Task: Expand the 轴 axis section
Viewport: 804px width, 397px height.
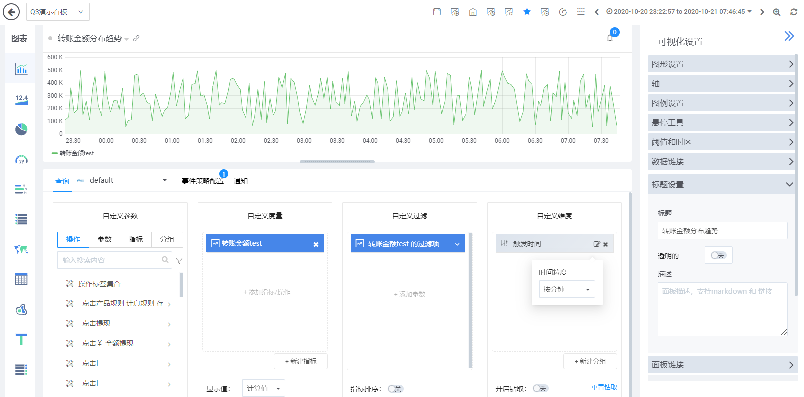Action: pos(722,83)
